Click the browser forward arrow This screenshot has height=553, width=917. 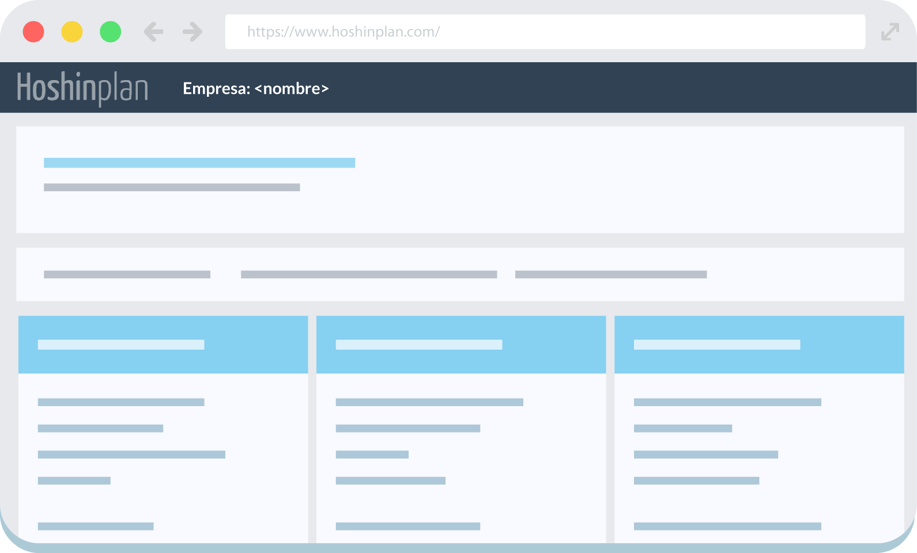(193, 32)
